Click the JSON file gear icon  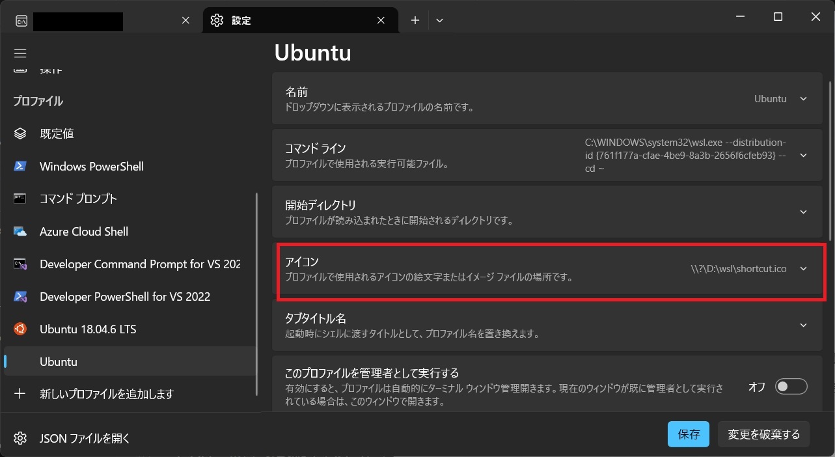(x=20, y=438)
